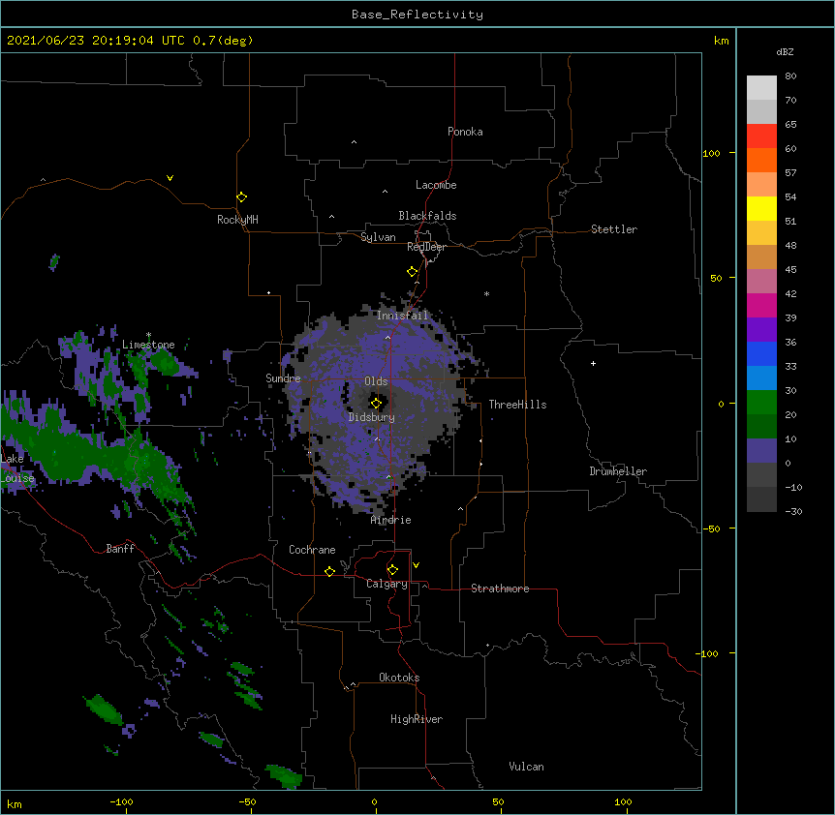The image size is (835, 815).
Task: Click the Blackfalds city label
Action: point(427,216)
